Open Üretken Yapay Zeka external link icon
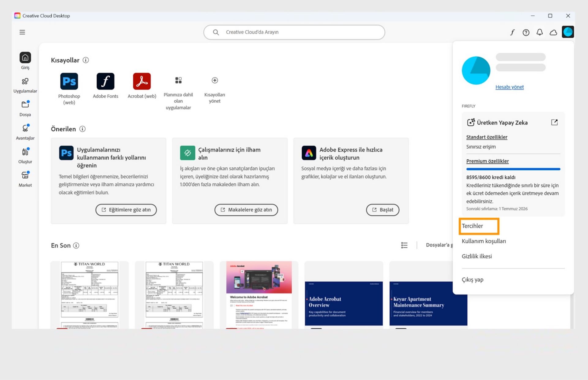Screen dimensions: 588x380 point(554,122)
